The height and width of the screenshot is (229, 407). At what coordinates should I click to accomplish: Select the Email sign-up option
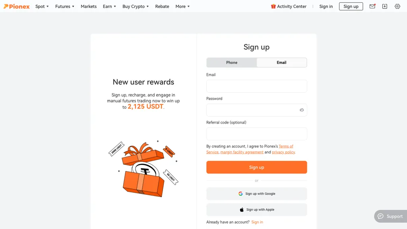[x=281, y=62]
